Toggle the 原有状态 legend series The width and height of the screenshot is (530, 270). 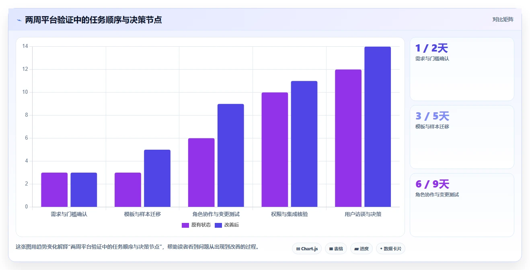(x=196, y=225)
